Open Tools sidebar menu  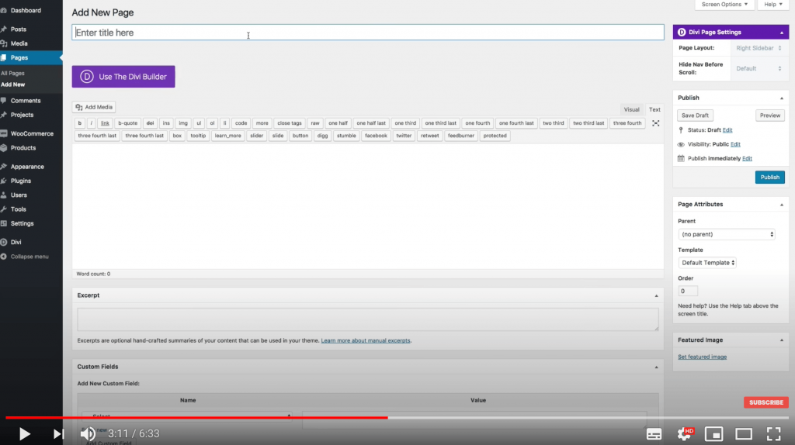[x=19, y=209]
